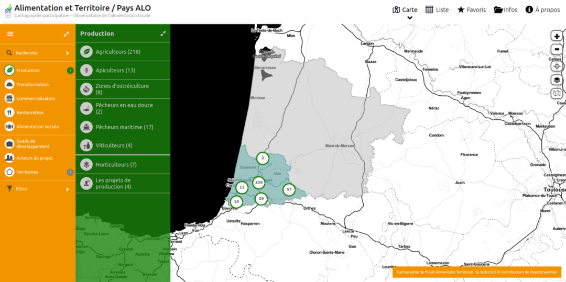
Task: Click the Zones d'ostréiculture oyster icon
Action: pos(86,89)
